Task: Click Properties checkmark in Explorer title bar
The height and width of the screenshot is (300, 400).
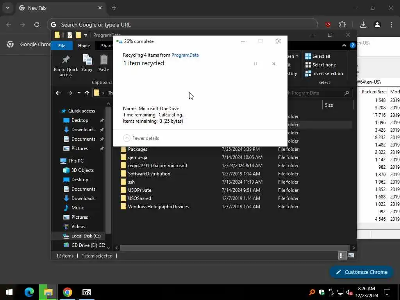Action: point(70,35)
